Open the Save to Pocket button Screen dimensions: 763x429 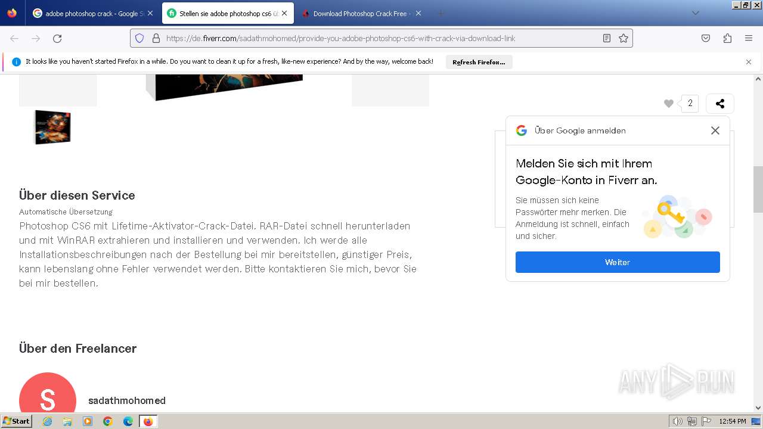[706, 38]
